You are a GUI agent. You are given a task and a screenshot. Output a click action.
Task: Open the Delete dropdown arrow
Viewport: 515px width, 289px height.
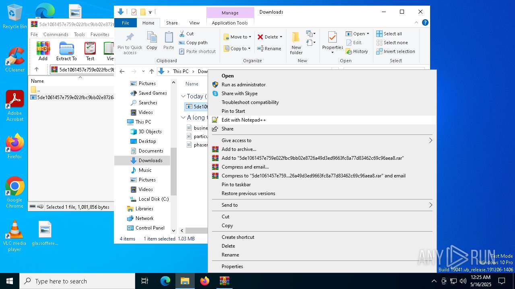(x=281, y=37)
